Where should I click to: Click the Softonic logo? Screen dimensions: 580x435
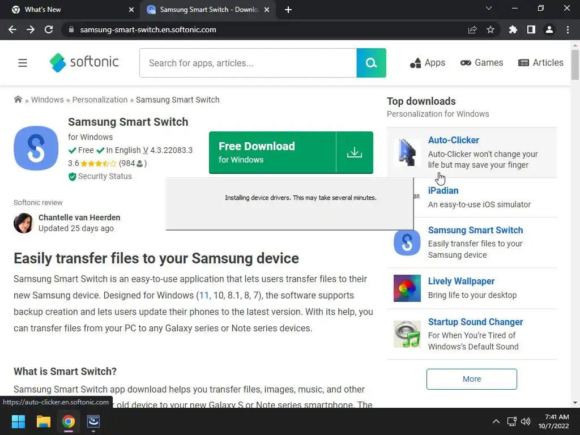click(x=84, y=62)
